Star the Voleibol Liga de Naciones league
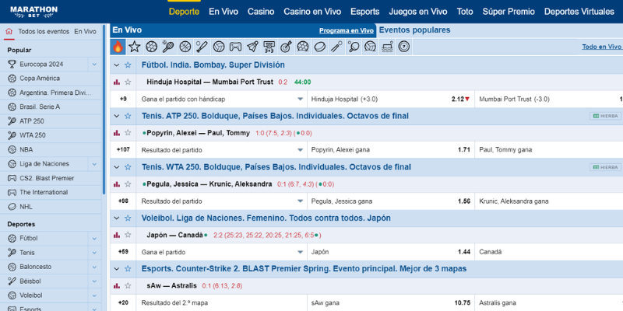 point(128,218)
